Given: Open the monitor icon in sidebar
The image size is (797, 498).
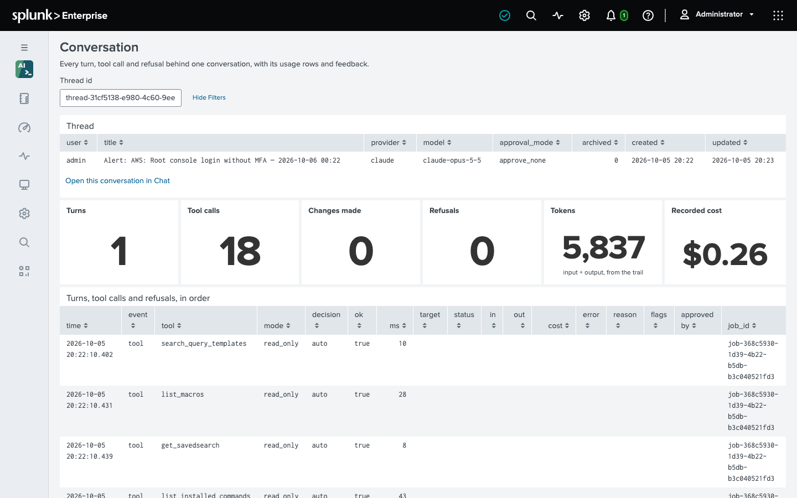Looking at the screenshot, I should (x=24, y=185).
